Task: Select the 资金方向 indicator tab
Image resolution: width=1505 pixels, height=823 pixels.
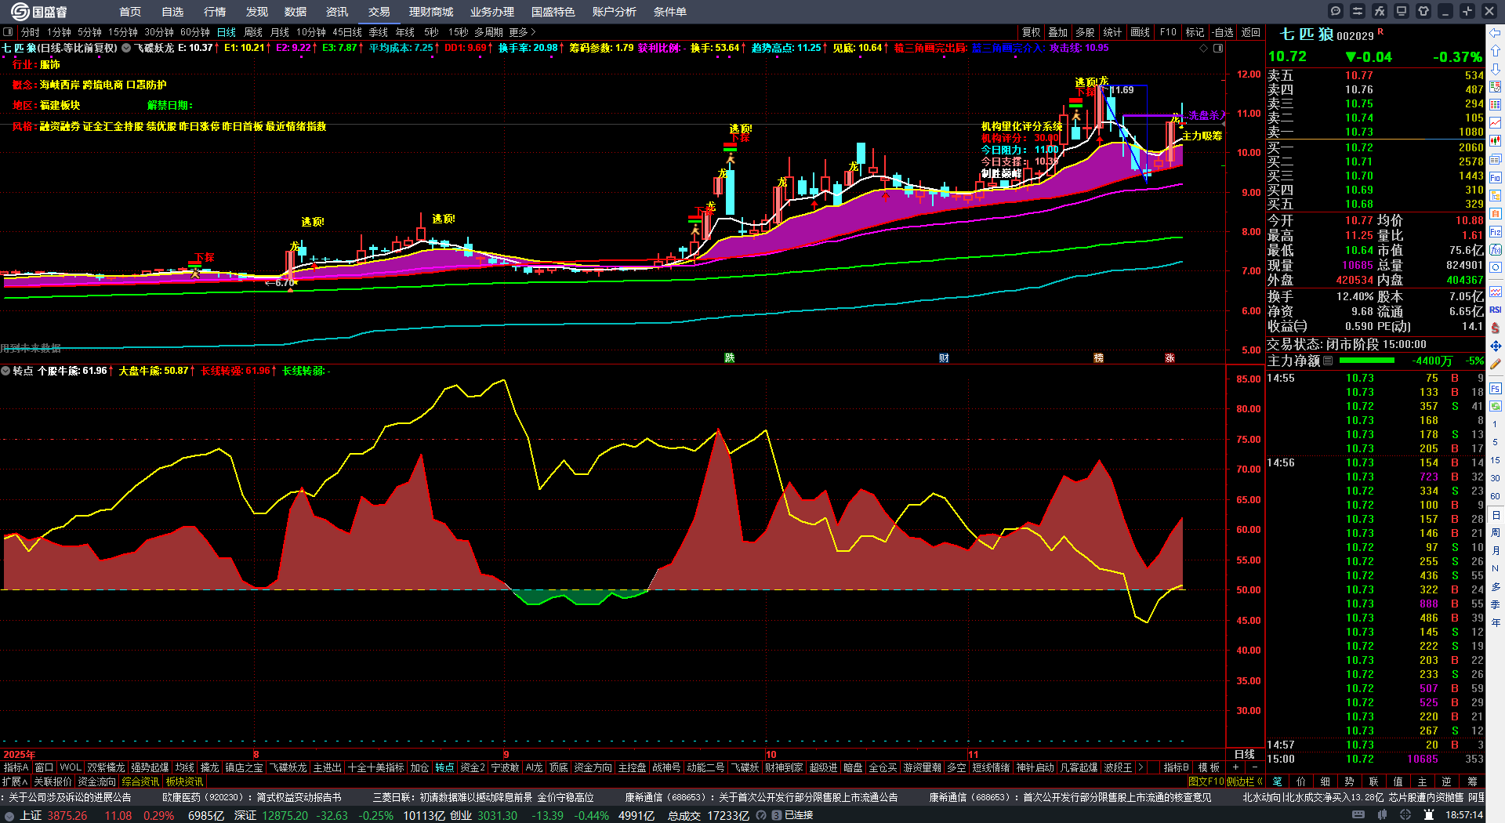Action: coord(593,767)
